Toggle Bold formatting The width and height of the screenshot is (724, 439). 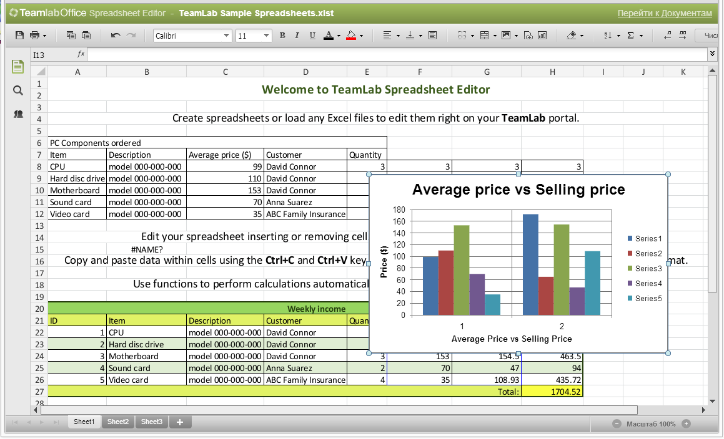pos(282,36)
